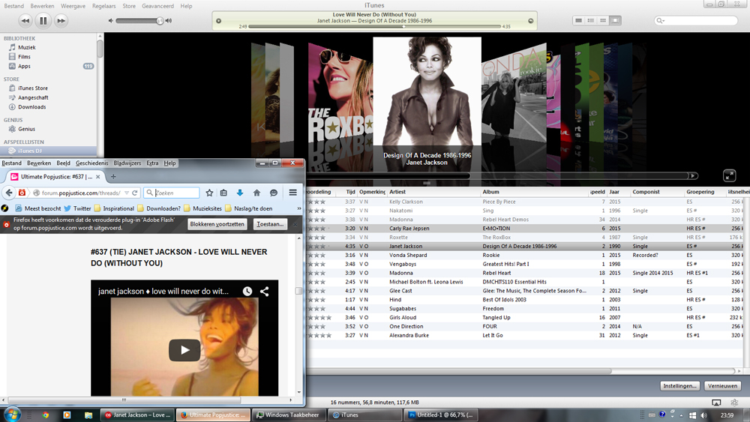Select the Rookie album cover
This screenshot has height=422, width=750.
pos(514,93)
